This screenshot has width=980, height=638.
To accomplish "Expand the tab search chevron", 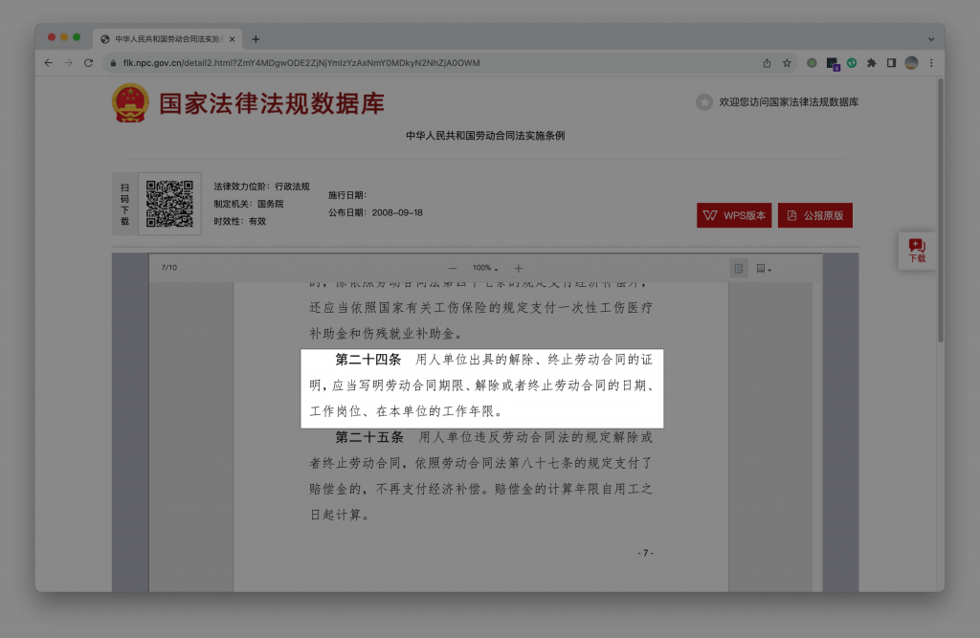I will [x=931, y=39].
